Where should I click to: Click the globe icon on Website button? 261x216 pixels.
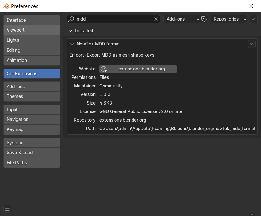(x=104, y=69)
